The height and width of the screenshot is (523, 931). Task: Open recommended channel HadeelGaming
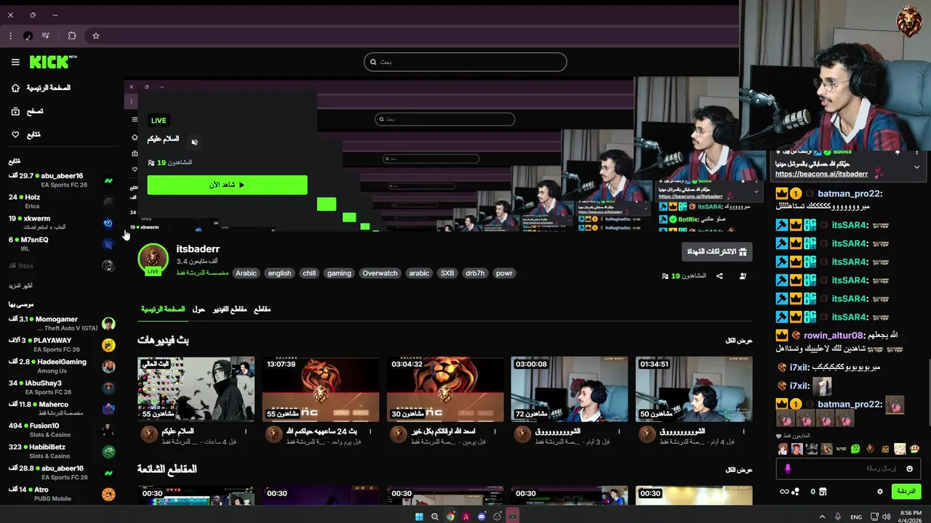(62, 365)
